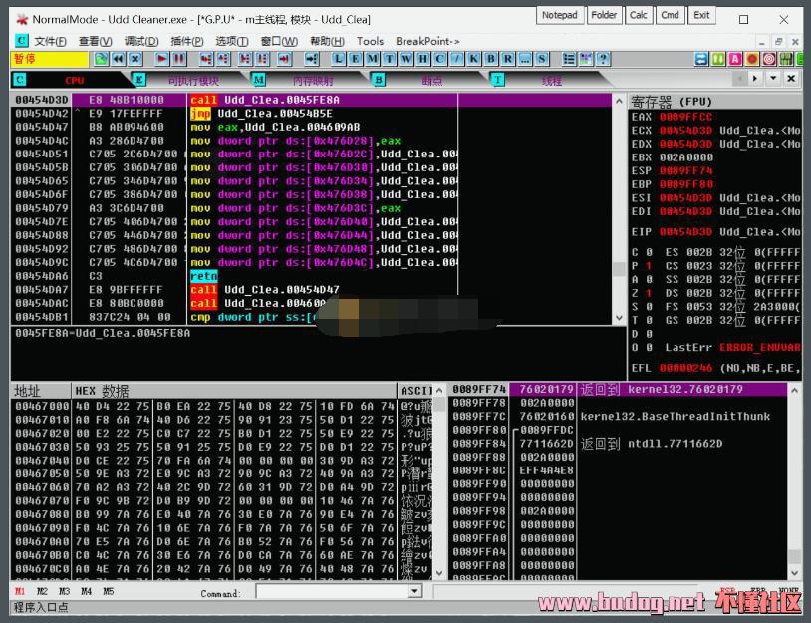
Task: Pause execution with the red pause icon
Action: [x=179, y=59]
